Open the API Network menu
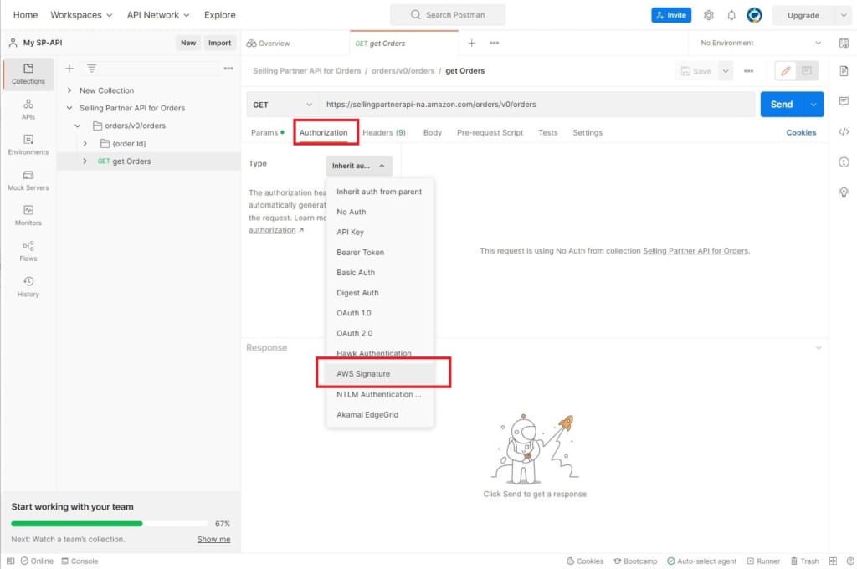Screen dimensions: 857x569 (158, 15)
